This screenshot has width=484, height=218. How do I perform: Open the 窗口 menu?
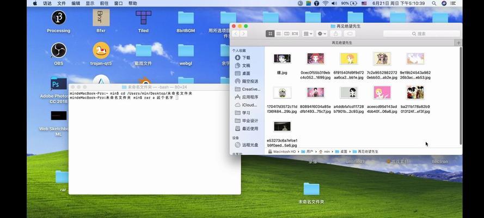click(118, 3)
